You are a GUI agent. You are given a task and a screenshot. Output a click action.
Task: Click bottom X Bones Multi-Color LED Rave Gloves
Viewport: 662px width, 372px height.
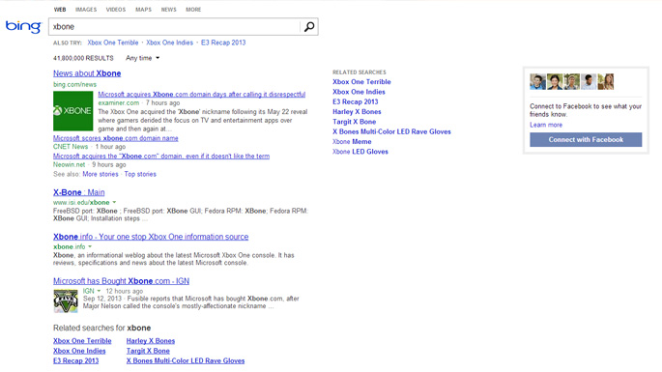[186, 361]
